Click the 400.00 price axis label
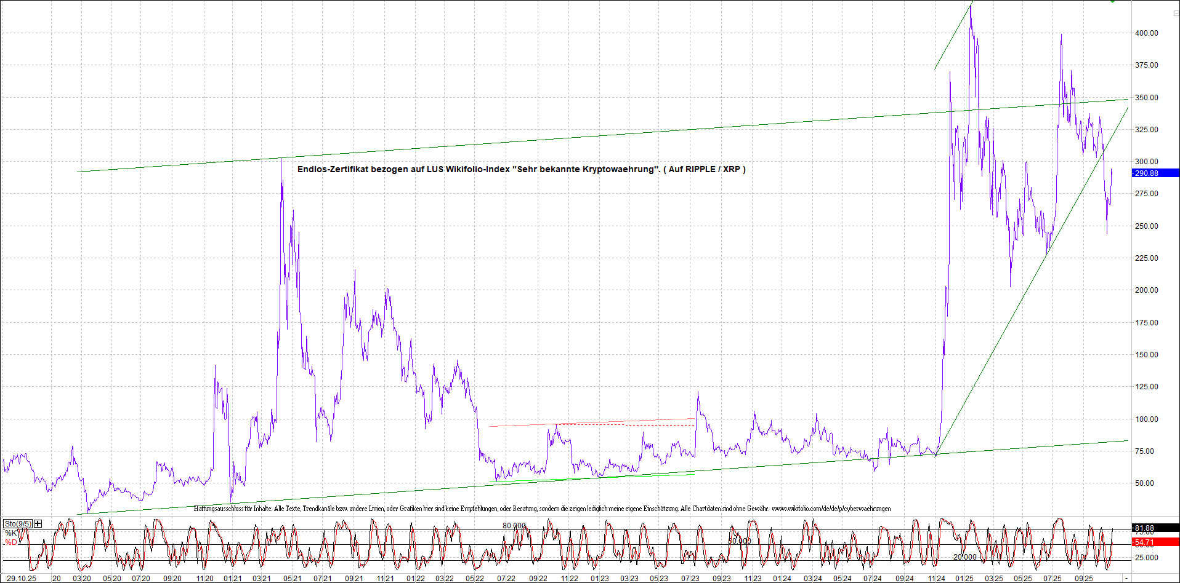This screenshot has height=583, width=1180. click(1146, 33)
